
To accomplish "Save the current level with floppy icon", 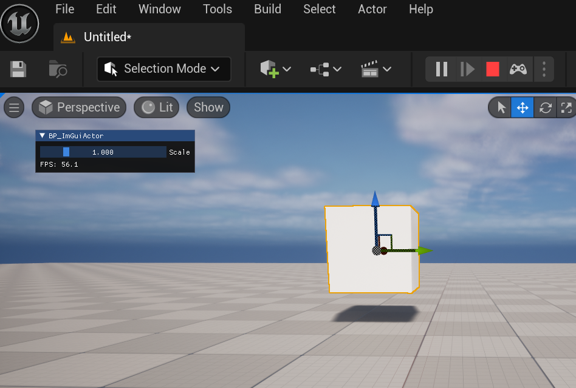I will pyautogui.click(x=18, y=69).
